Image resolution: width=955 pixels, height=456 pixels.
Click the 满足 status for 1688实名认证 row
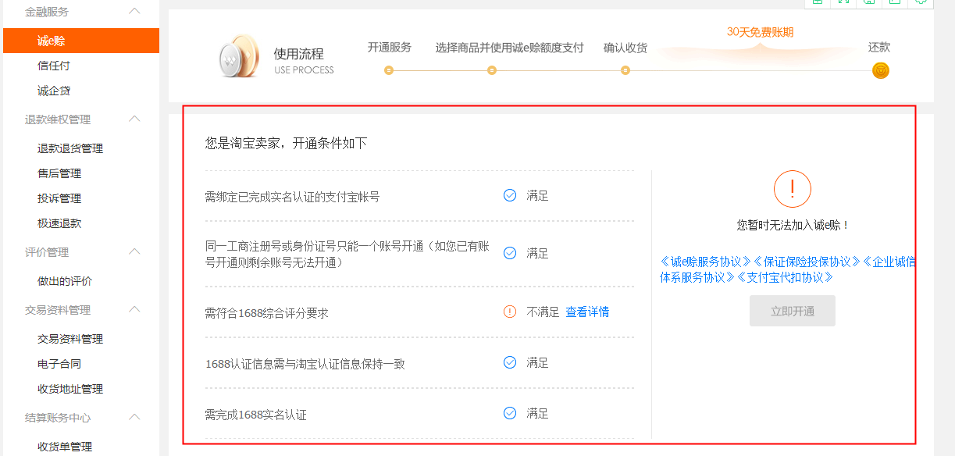537,413
